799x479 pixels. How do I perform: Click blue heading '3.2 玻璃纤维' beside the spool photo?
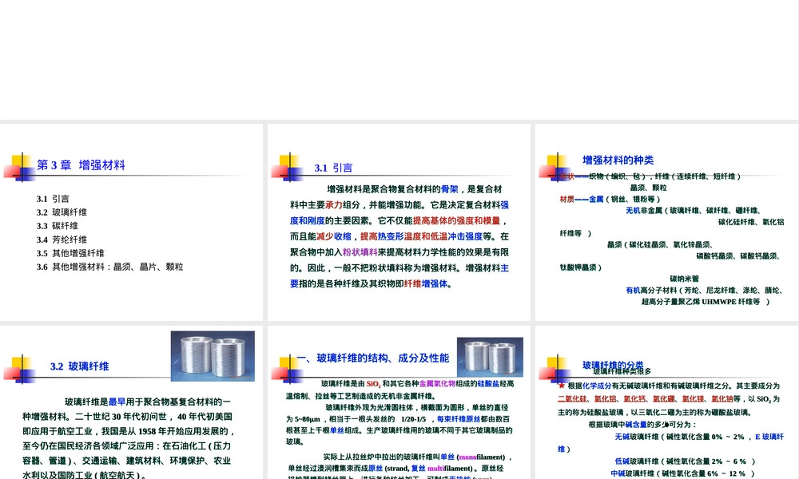click(79, 366)
